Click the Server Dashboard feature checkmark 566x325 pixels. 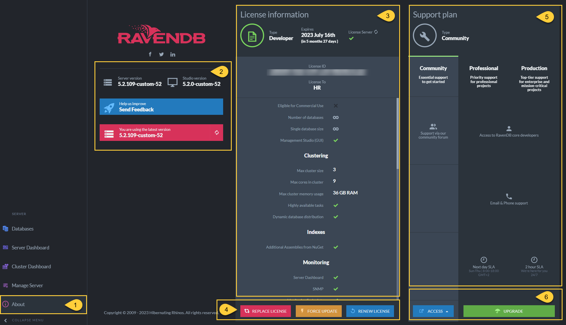(x=336, y=277)
